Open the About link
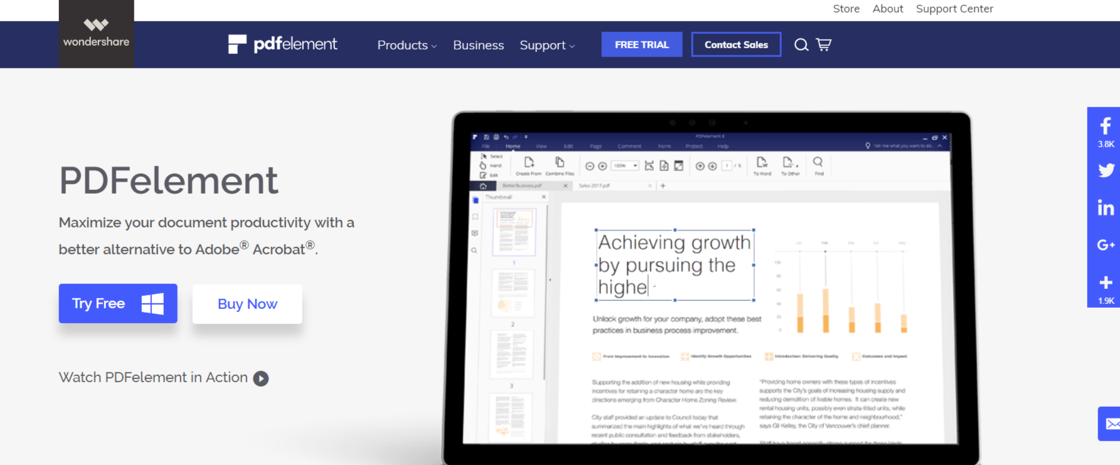The height and width of the screenshot is (465, 1120). point(887,9)
